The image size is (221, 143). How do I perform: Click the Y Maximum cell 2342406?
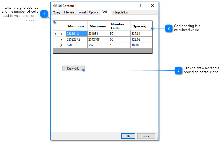point(98,40)
